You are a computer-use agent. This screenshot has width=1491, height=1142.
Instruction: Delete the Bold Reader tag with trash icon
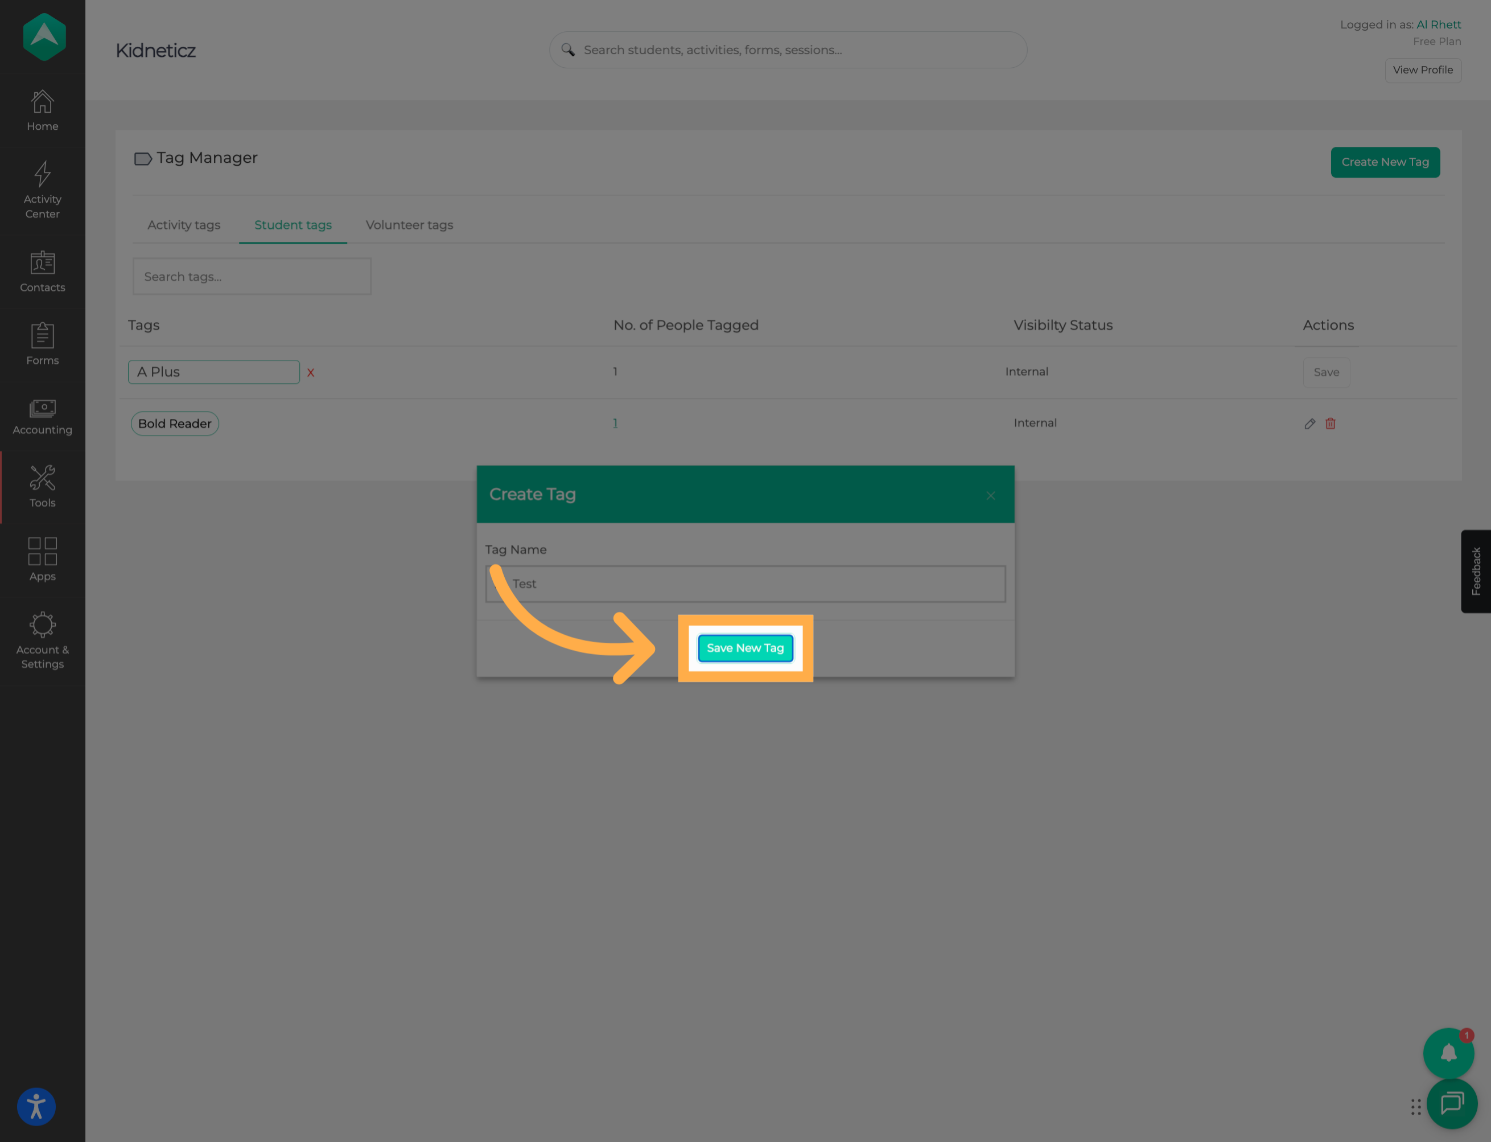tap(1330, 424)
